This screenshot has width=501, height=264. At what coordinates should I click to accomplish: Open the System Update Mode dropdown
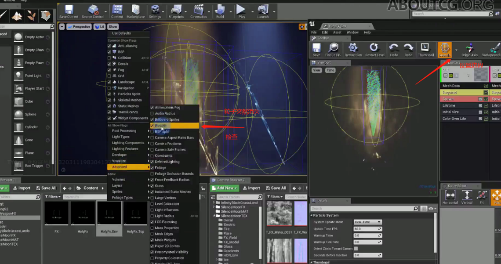point(368,222)
